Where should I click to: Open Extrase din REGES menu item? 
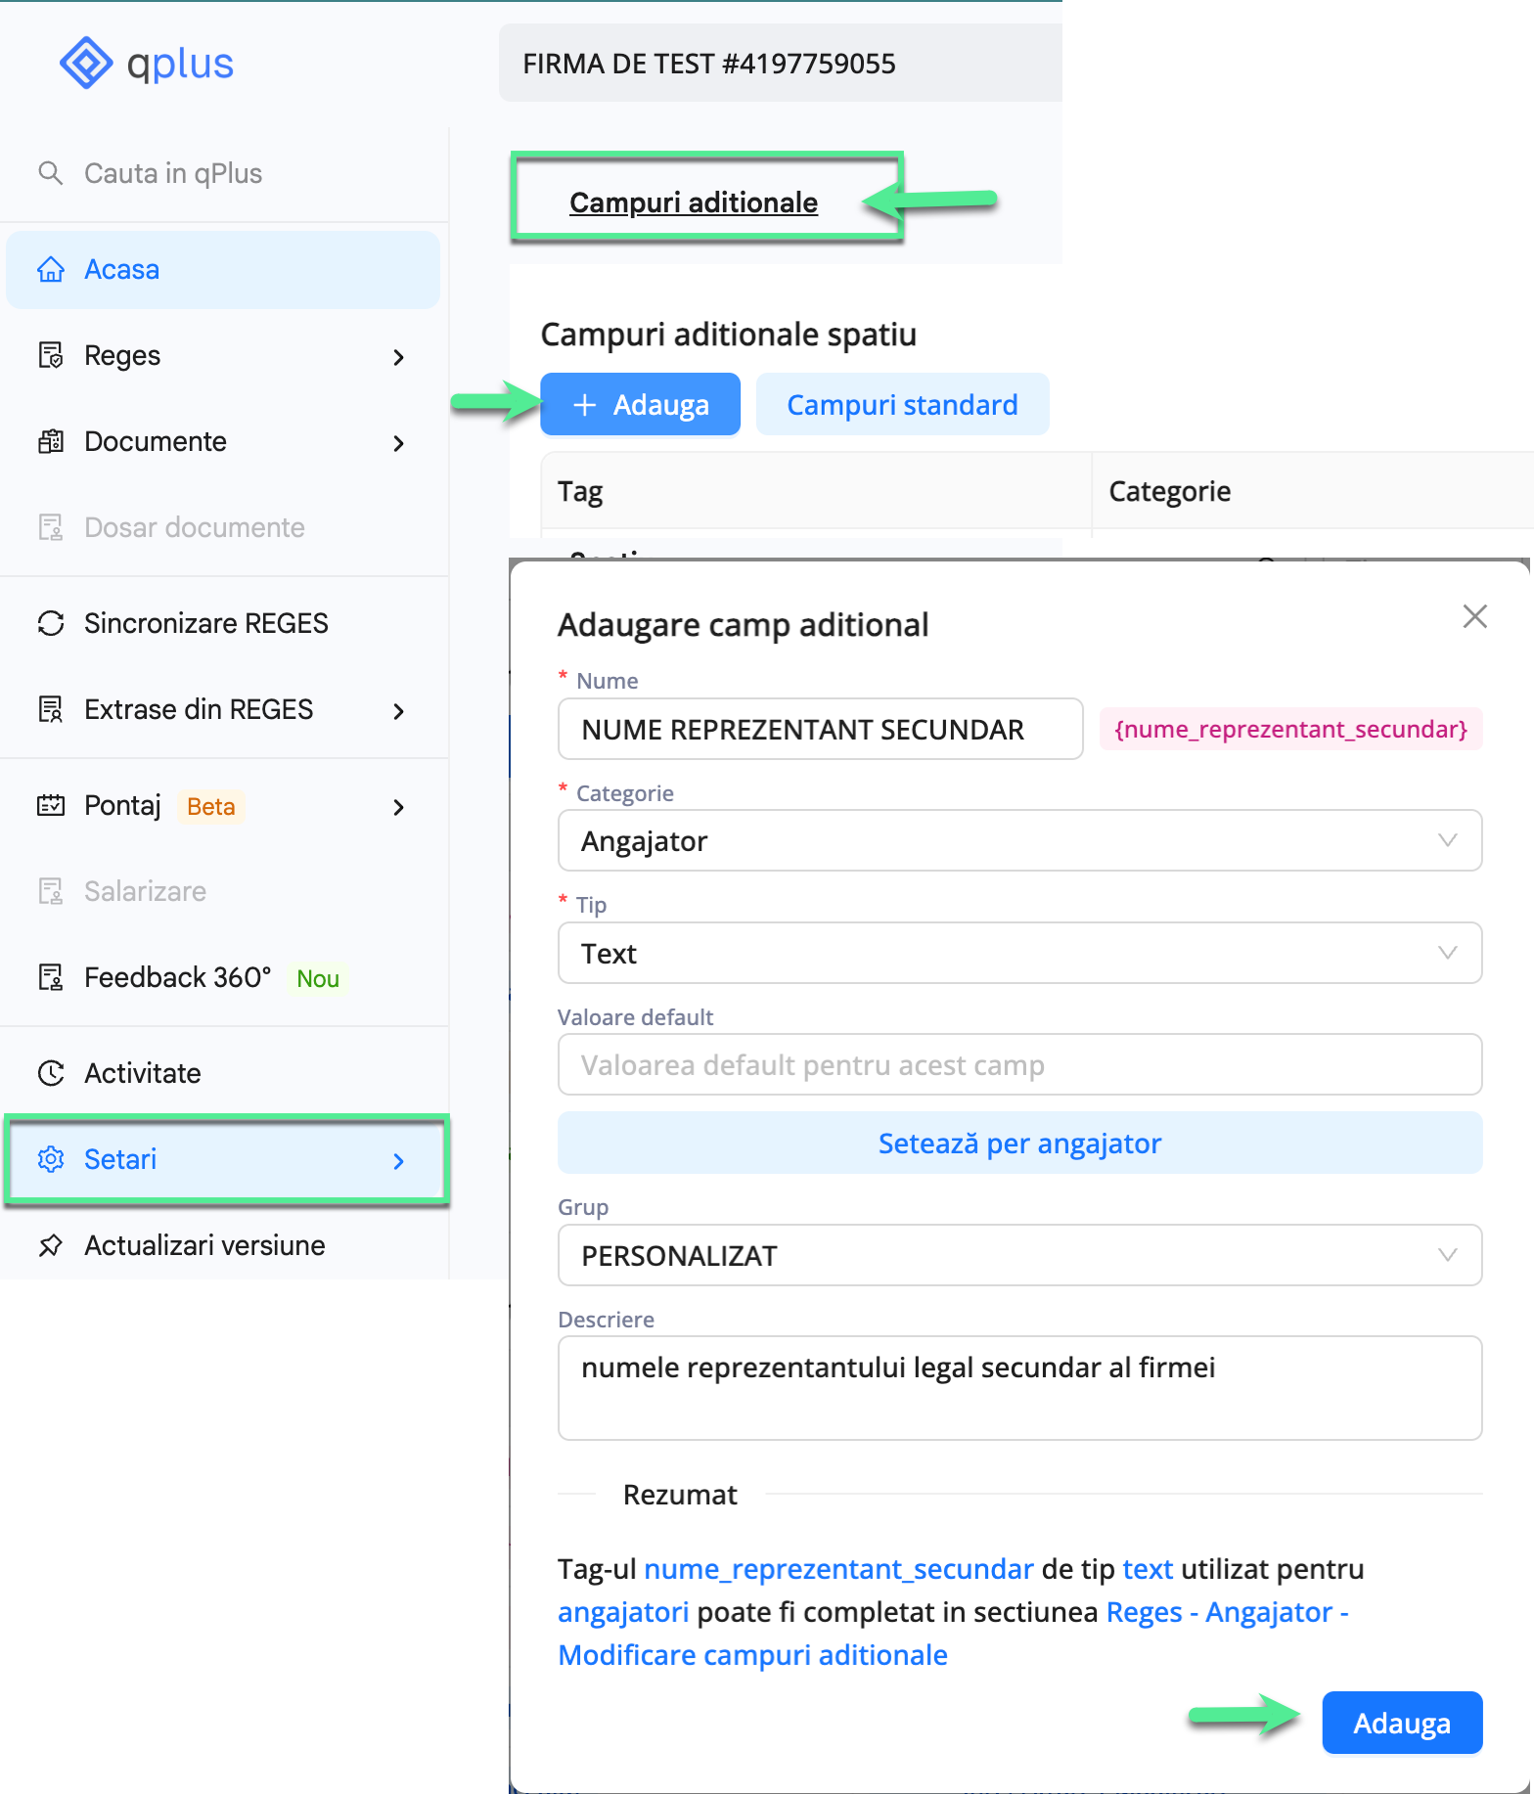199,709
